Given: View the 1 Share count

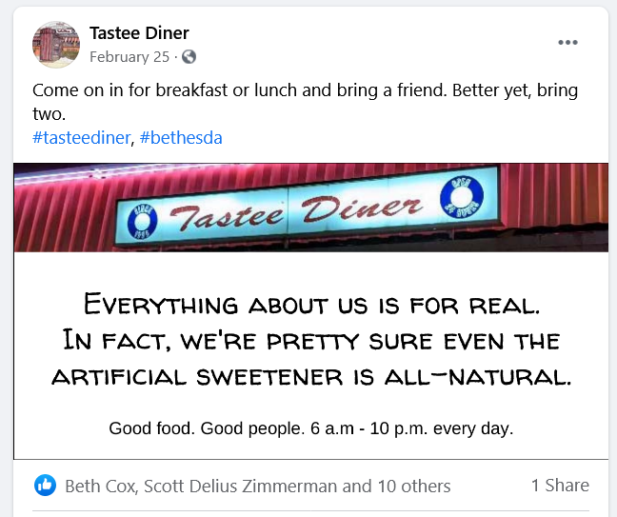Looking at the screenshot, I should pos(560,486).
